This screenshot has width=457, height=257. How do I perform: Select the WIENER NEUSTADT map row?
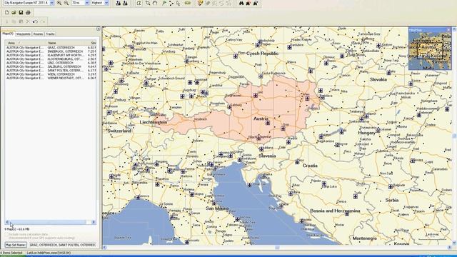tap(51, 78)
